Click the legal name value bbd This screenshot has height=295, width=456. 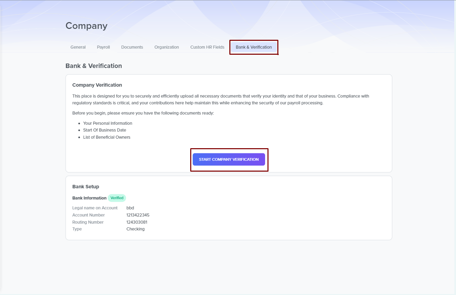point(130,208)
